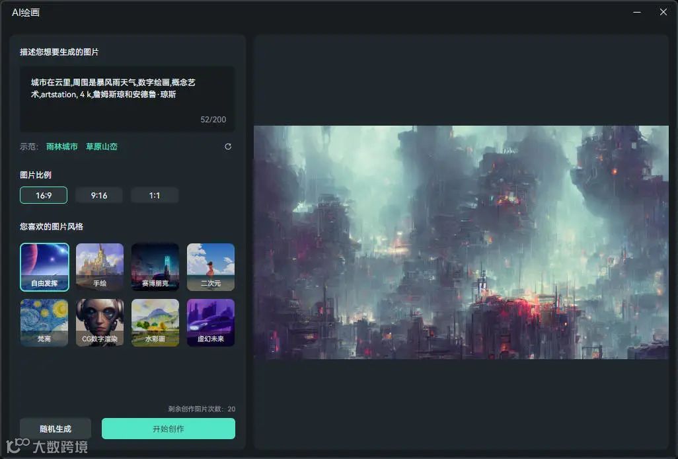Set image ratio to 1:1

click(x=155, y=195)
